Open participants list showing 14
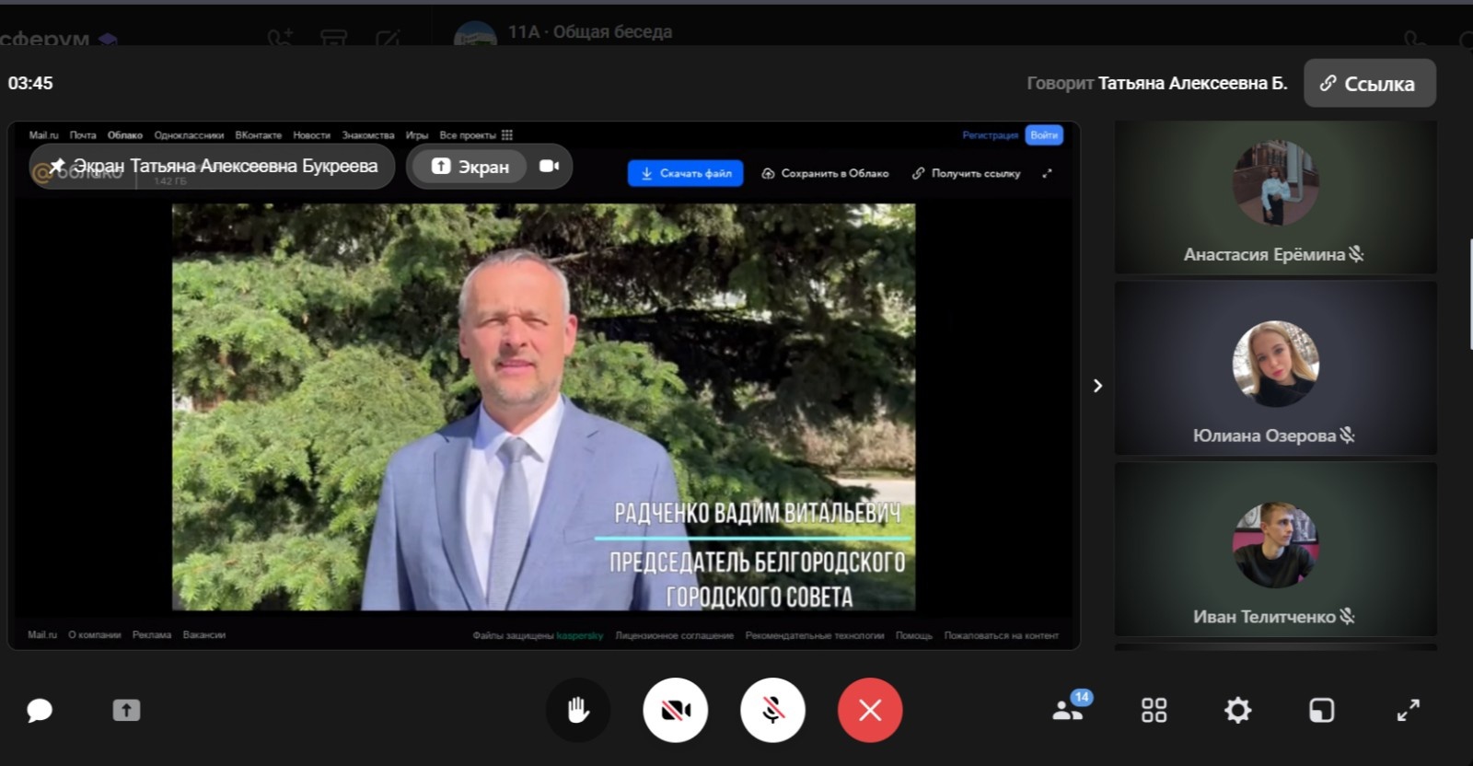 tap(1071, 707)
